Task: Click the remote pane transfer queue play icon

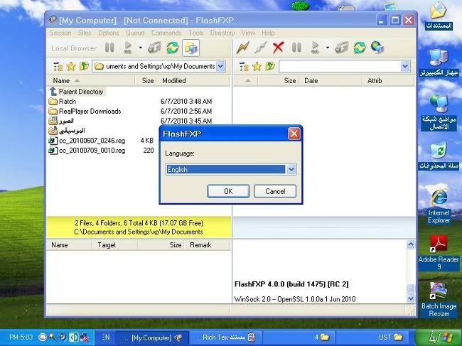Action: (x=315, y=48)
